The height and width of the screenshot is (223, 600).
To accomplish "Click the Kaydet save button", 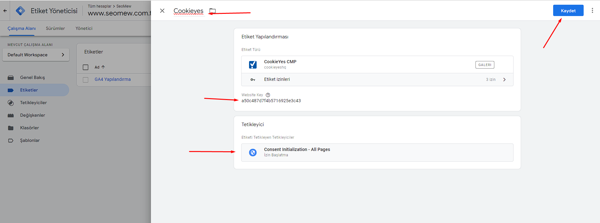I will click(x=568, y=10).
